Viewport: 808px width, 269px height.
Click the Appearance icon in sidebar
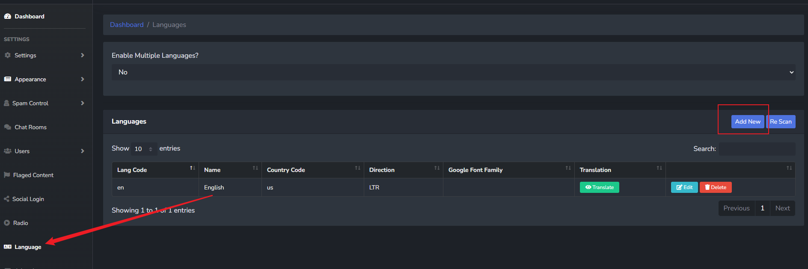point(7,79)
